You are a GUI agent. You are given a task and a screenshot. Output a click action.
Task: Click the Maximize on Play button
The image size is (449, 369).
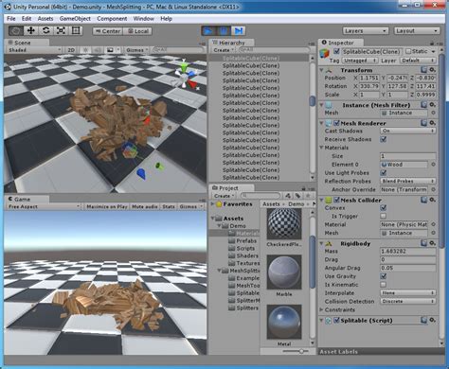pyautogui.click(x=107, y=206)
